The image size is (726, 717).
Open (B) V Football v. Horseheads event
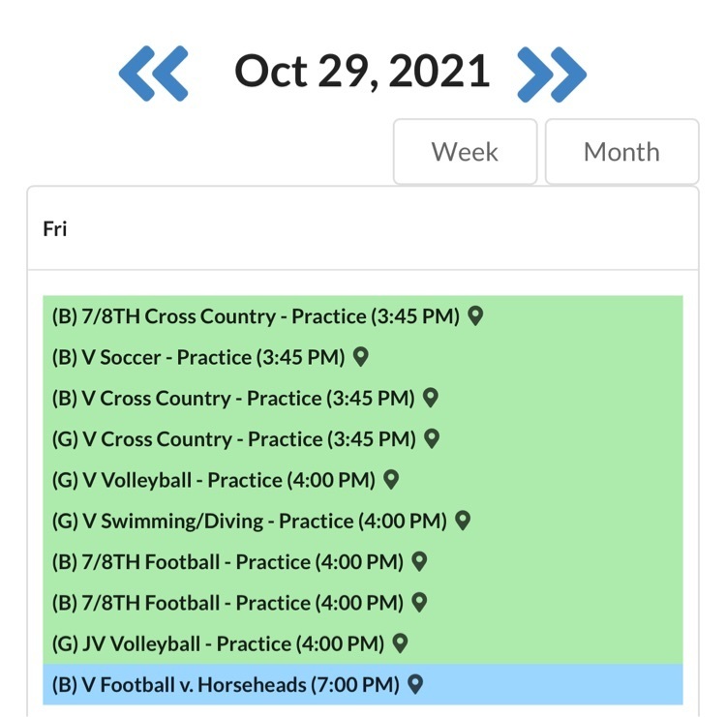(226, 685)
